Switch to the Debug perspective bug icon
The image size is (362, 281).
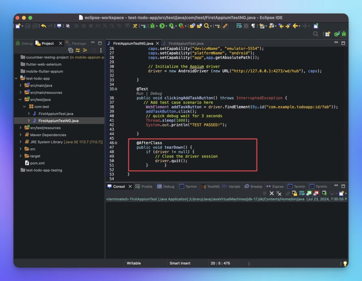(344, 34)
